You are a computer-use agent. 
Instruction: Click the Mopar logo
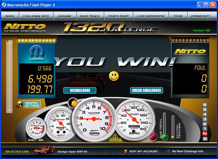click(37, 53)
